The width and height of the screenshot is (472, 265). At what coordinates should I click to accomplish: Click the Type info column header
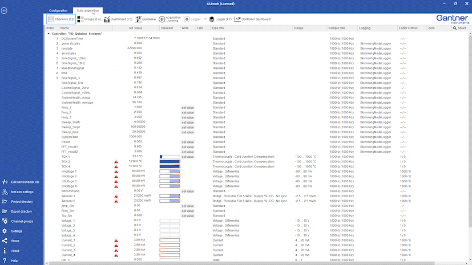(x=251, y=28)
